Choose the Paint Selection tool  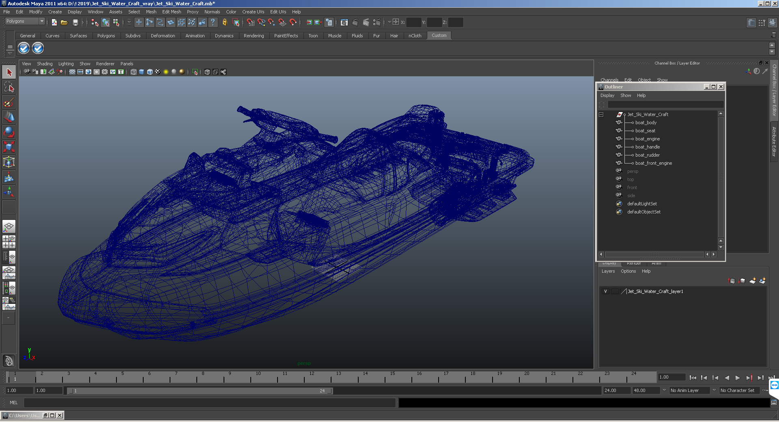tap(9, 102)
